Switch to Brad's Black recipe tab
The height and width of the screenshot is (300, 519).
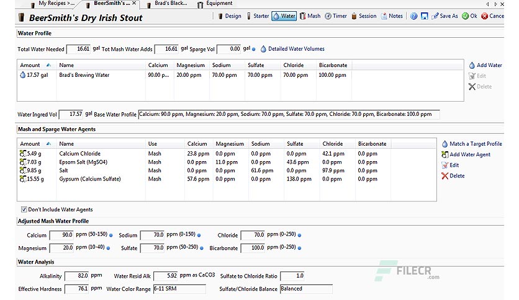click(167, 4)
